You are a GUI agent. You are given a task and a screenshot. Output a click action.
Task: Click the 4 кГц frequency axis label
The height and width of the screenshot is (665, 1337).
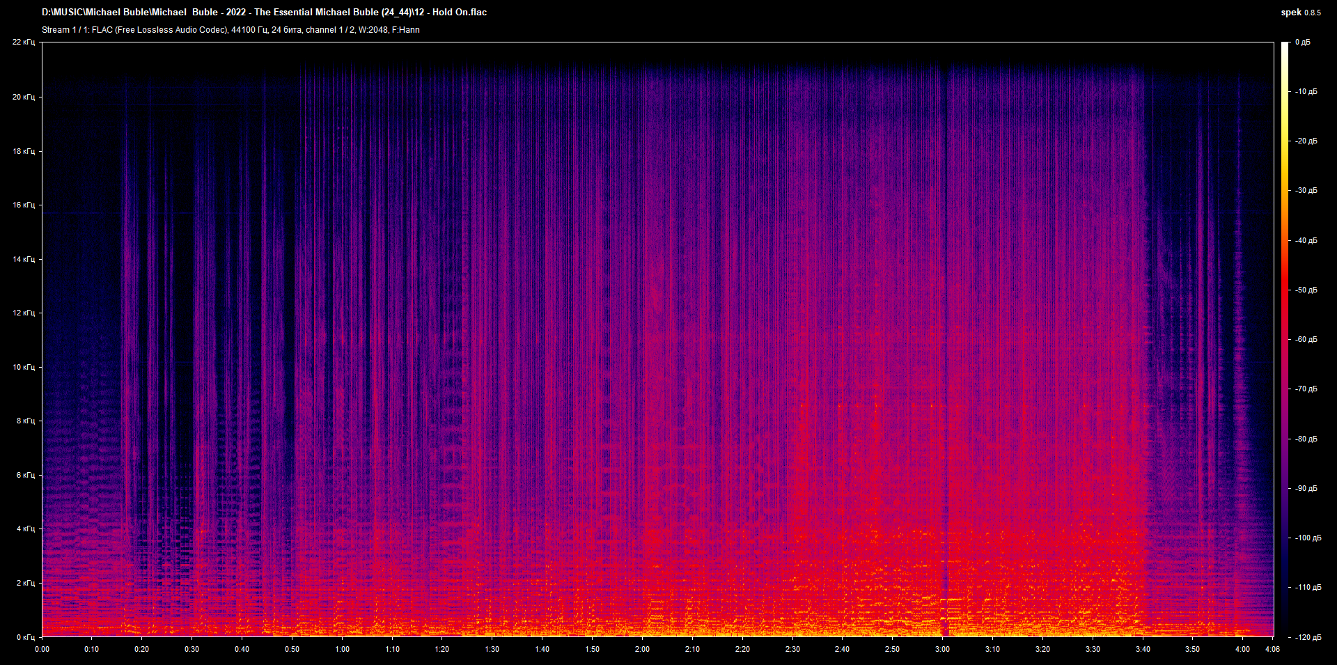26,529
